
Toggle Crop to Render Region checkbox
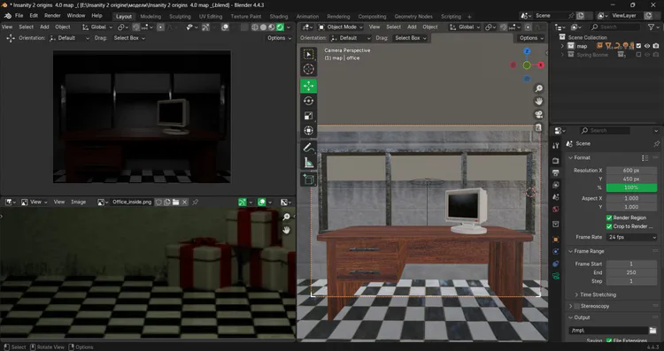(609, 226)
